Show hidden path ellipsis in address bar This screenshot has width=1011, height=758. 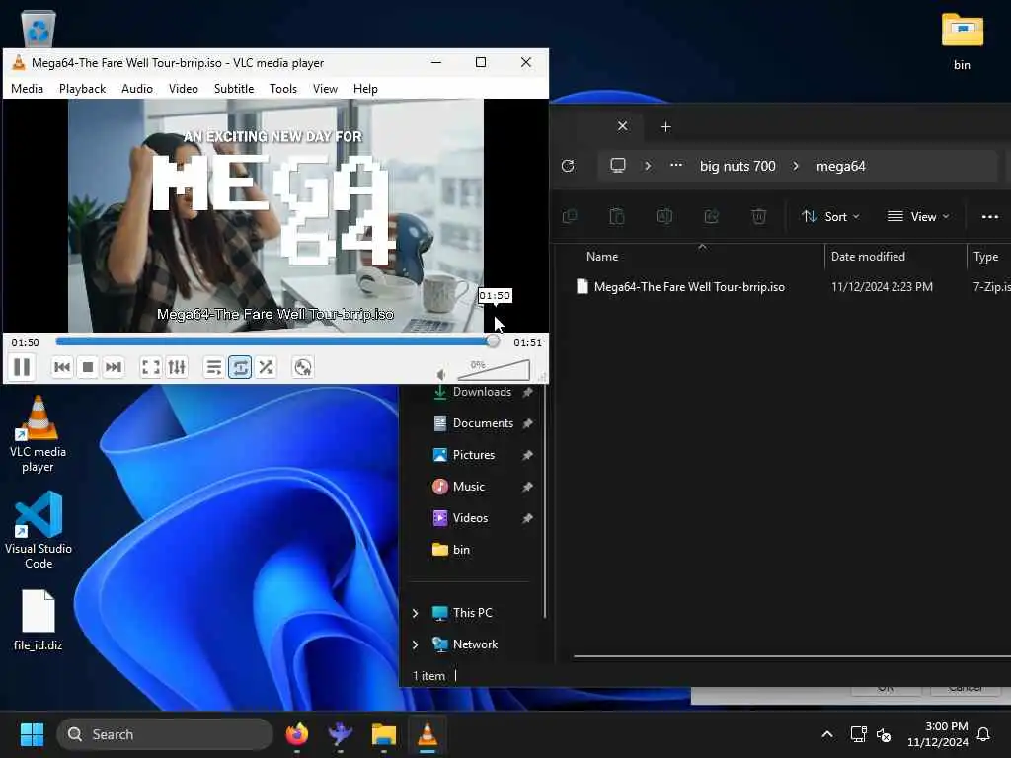675,166
